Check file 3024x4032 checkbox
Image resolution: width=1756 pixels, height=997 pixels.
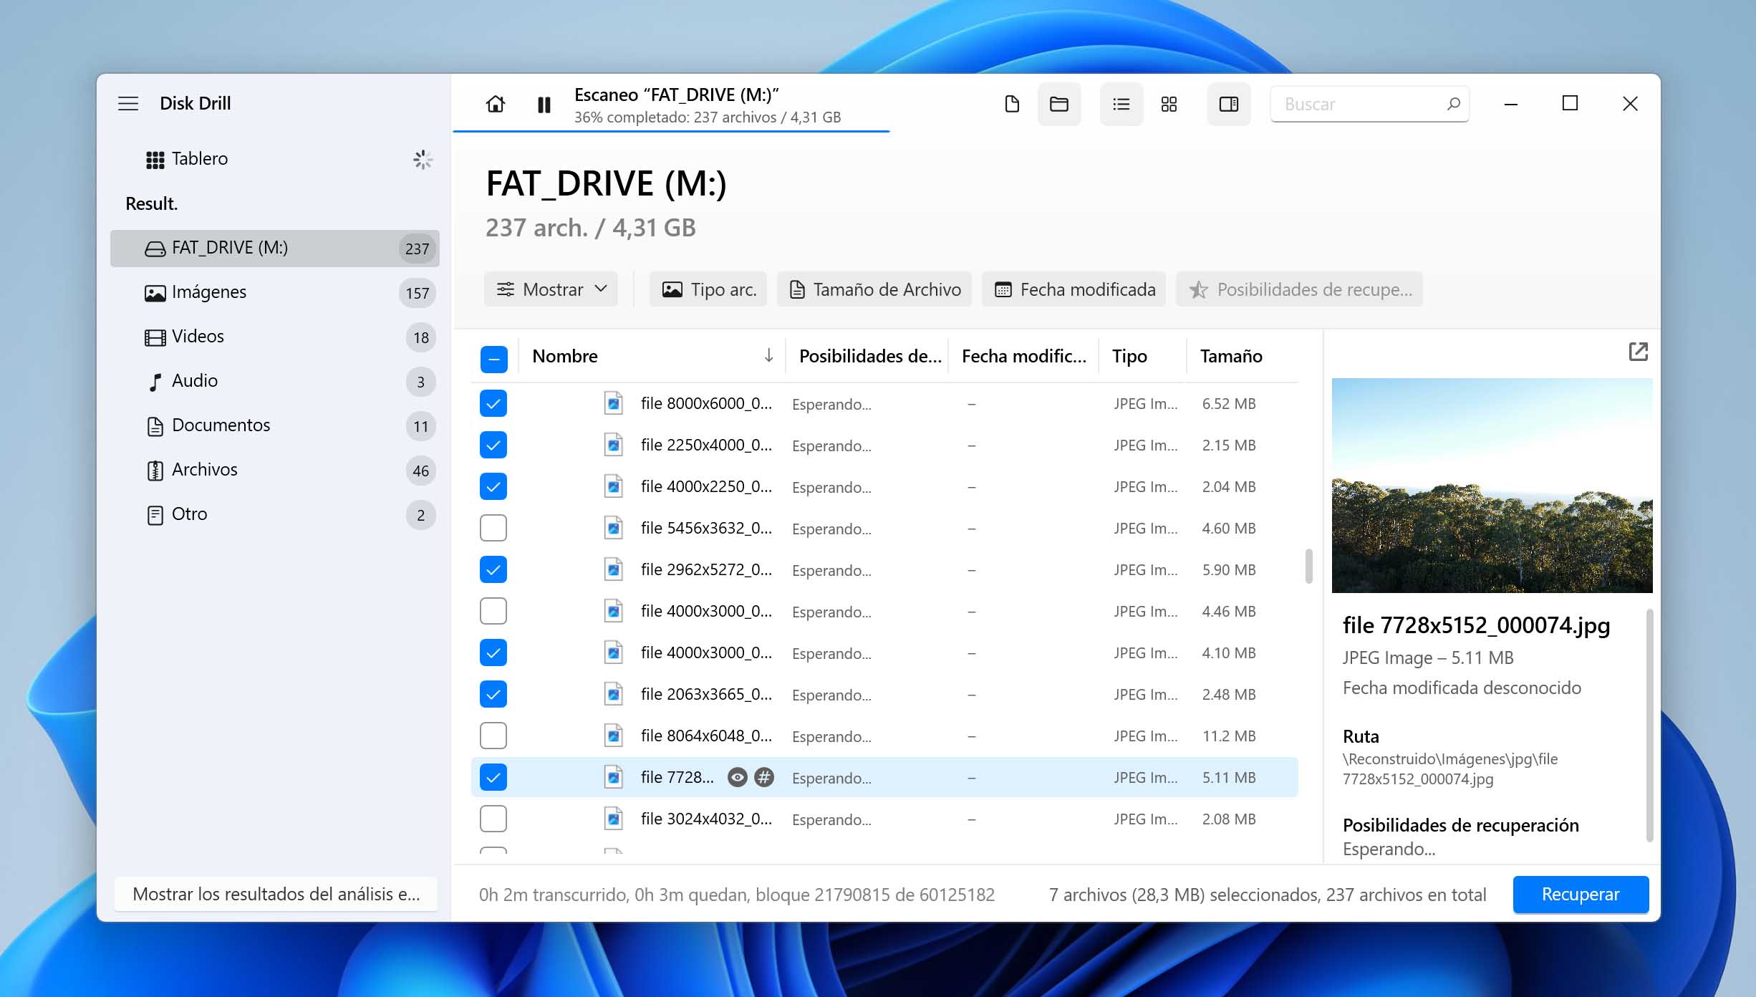click(493, 819)
